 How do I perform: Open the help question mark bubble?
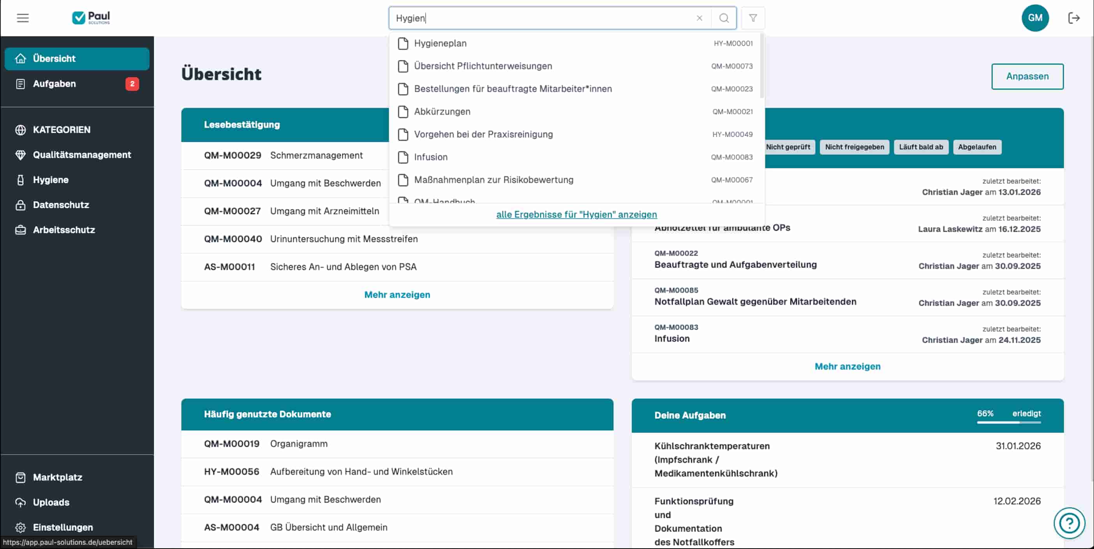click(x=1069, y=523)
